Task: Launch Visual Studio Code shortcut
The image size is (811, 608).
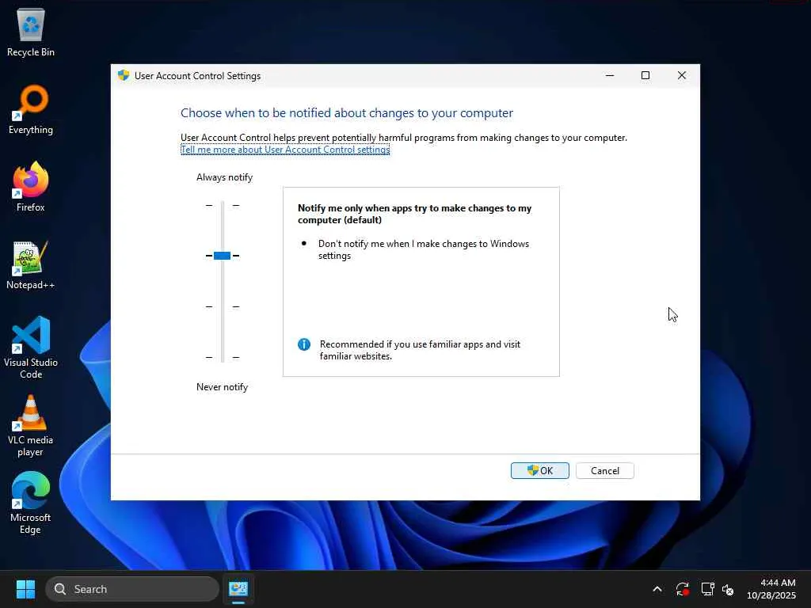Action: pyautogui.click(x=31, y=348)
